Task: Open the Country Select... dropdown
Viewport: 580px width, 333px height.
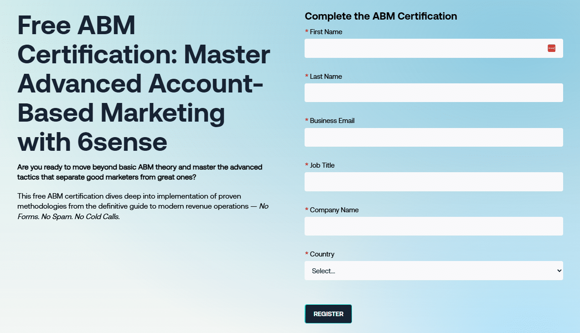Action: coord(433,271)
